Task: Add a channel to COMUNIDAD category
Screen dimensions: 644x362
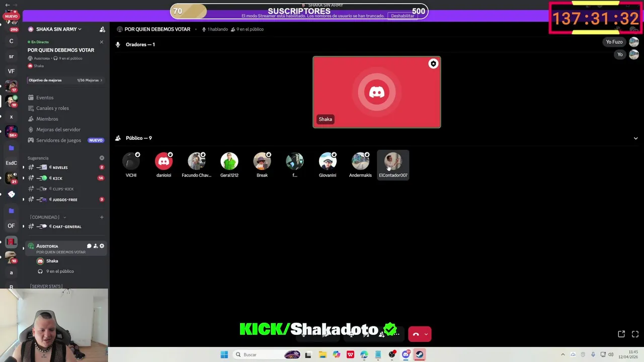Action: pyautogui.click(x=102, y=217)
